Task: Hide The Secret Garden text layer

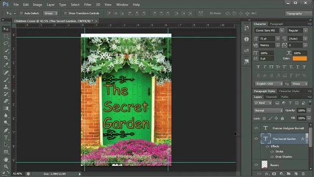Action: pos(256,139)
